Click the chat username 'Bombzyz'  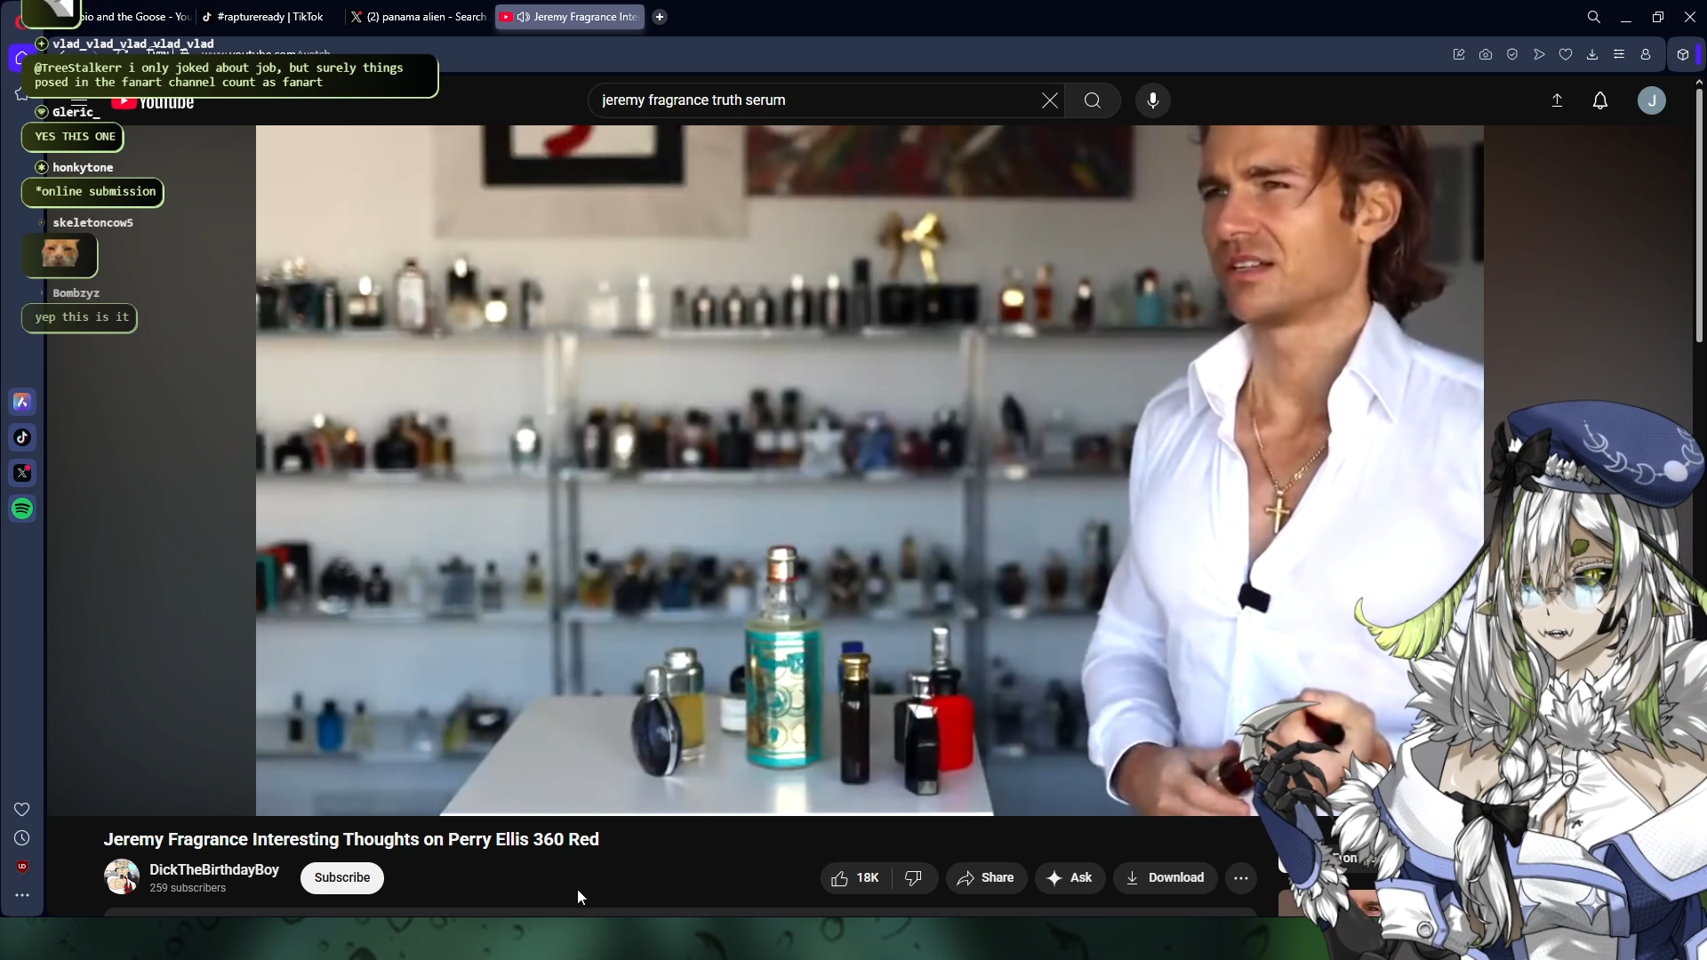pos(76,293)
